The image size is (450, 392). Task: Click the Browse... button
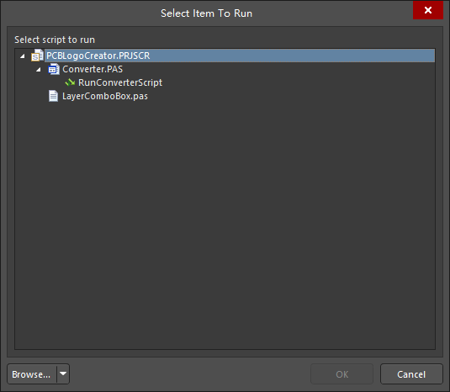coord(32,374)
